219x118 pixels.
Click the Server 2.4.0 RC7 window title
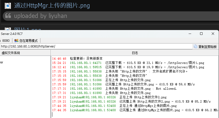point(11,34)
